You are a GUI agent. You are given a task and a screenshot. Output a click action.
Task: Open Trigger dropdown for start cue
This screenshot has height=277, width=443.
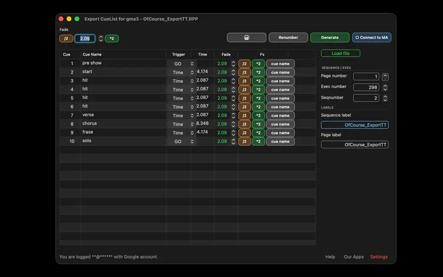pyautogui.click(x=181, y=72)
